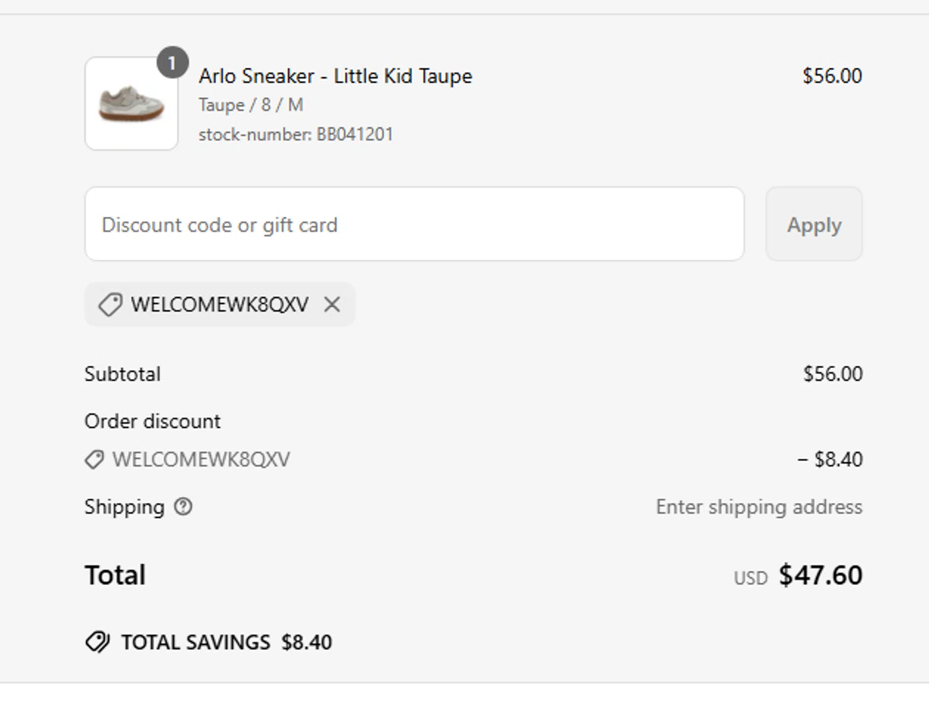Click the shipping help question mark icon
This screenshot has height=720, width=929.
183,507
